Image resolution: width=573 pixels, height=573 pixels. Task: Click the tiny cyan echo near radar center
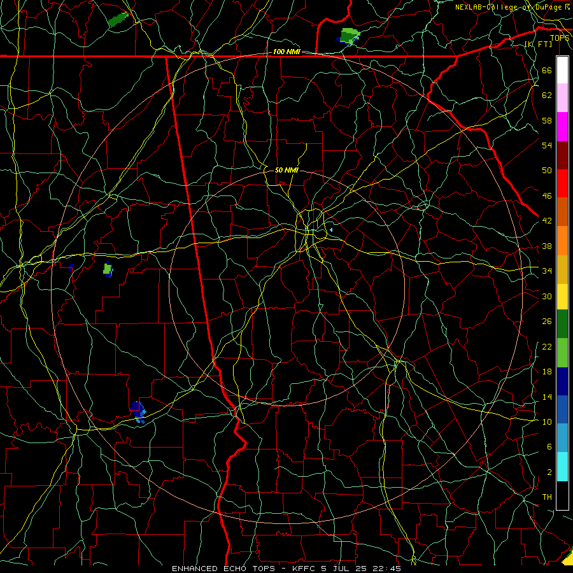point(331,230)
